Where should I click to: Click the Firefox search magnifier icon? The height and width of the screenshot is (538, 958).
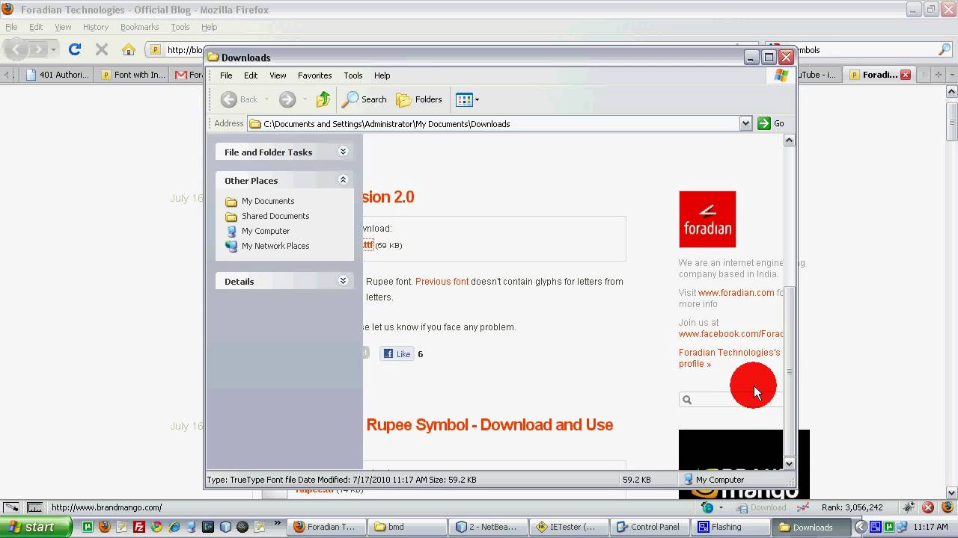pyautogui.click(x=945, y=49)
